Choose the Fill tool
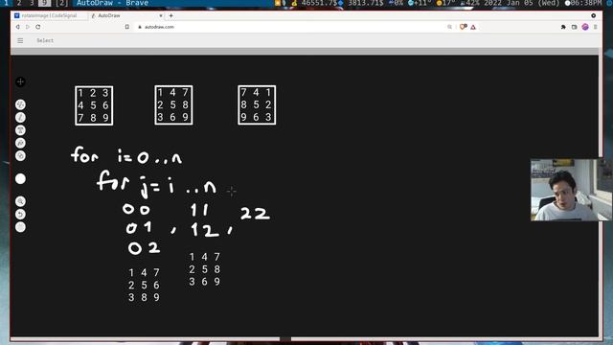This screenshot has height=345, width=613. 20,143
